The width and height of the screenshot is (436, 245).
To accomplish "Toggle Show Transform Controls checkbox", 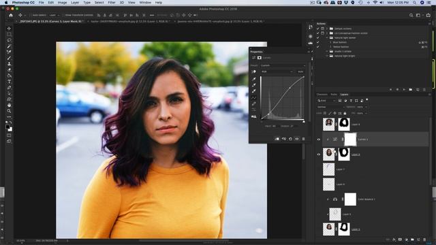I will (x=63, y=15).
